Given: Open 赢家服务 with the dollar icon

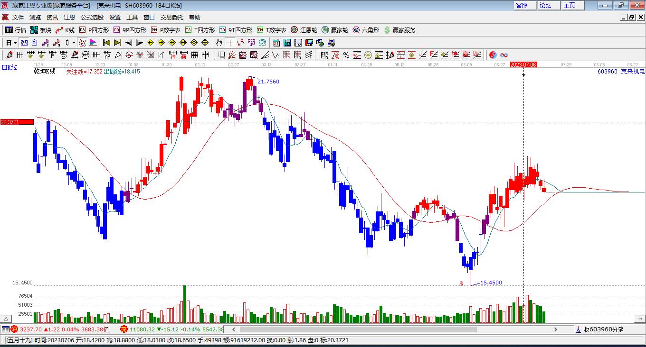Looking at the screenshot, I should point(399,30).
